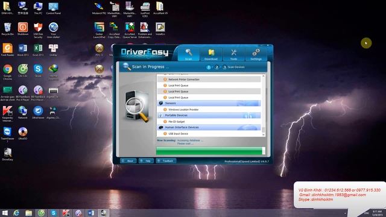Open the Scan tab in DriverEasy
Image resolution: width=386 pixels, height=217 pixels.
(189, 54)
